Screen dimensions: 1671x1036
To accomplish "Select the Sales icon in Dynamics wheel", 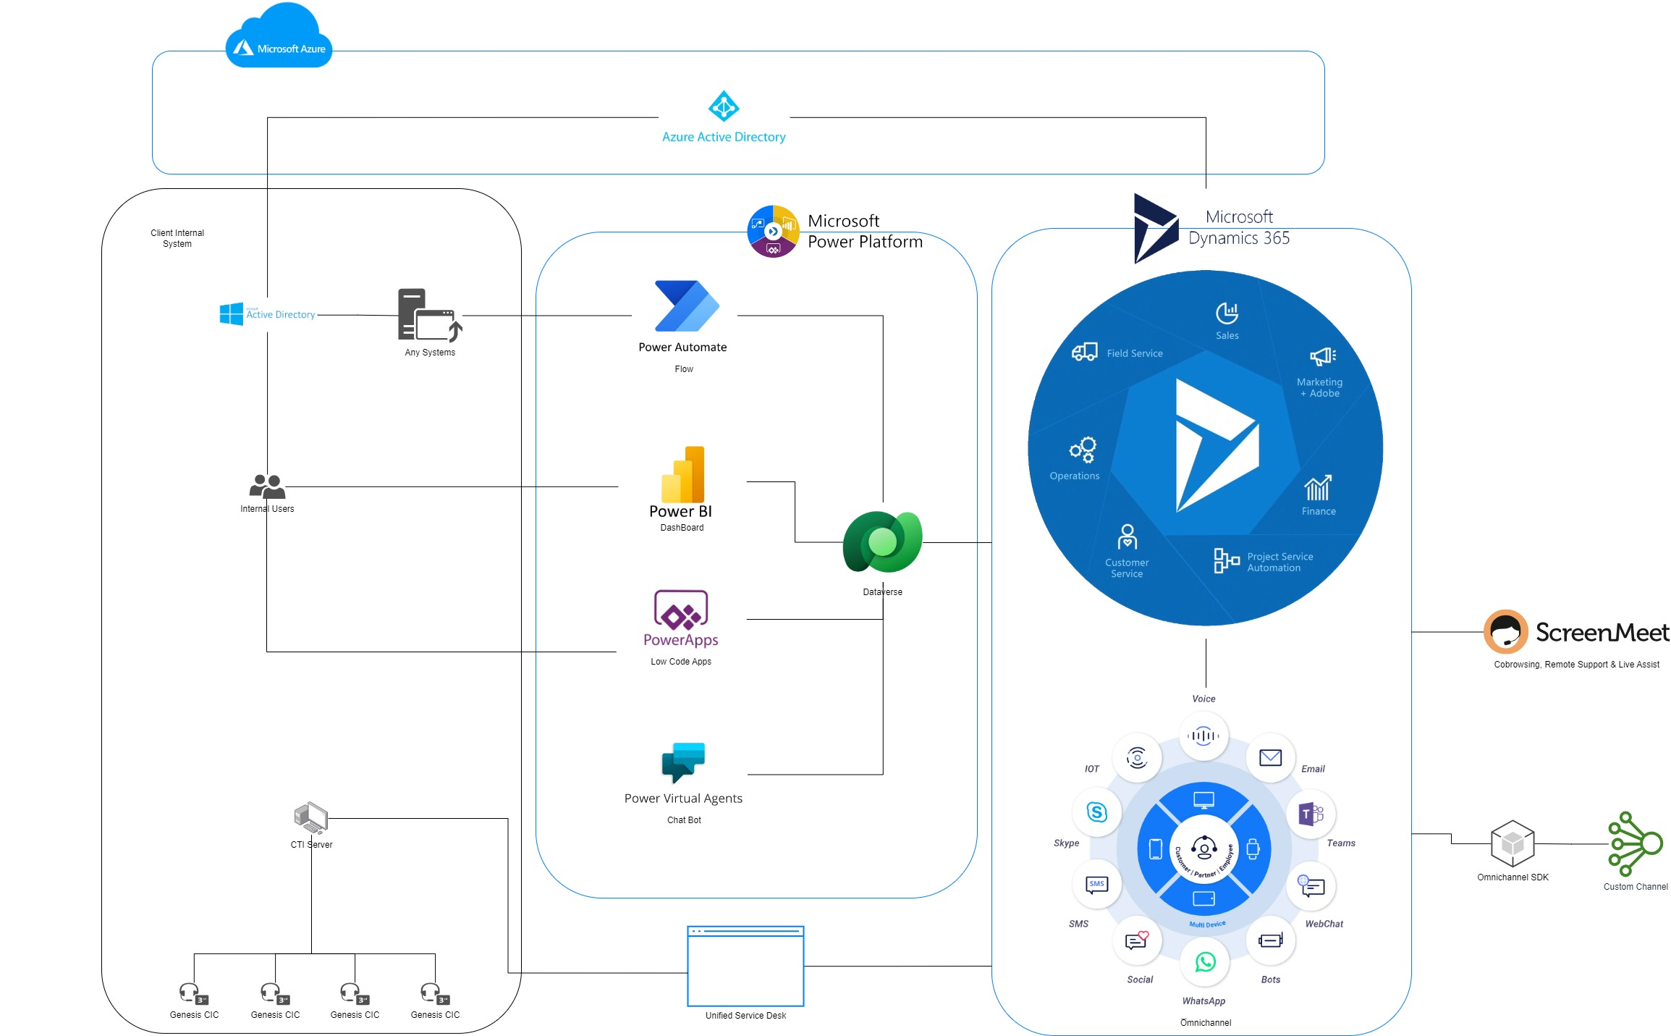I will tap(1227, 313).
